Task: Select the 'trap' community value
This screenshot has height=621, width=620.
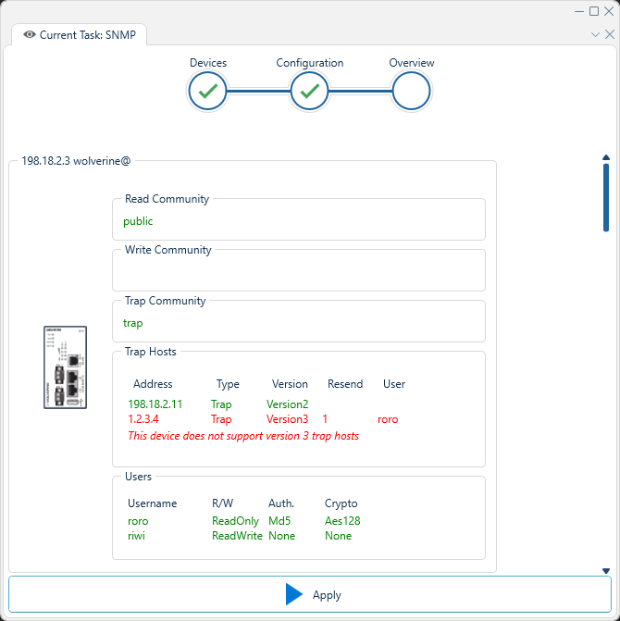Action: tap(132, 323)
